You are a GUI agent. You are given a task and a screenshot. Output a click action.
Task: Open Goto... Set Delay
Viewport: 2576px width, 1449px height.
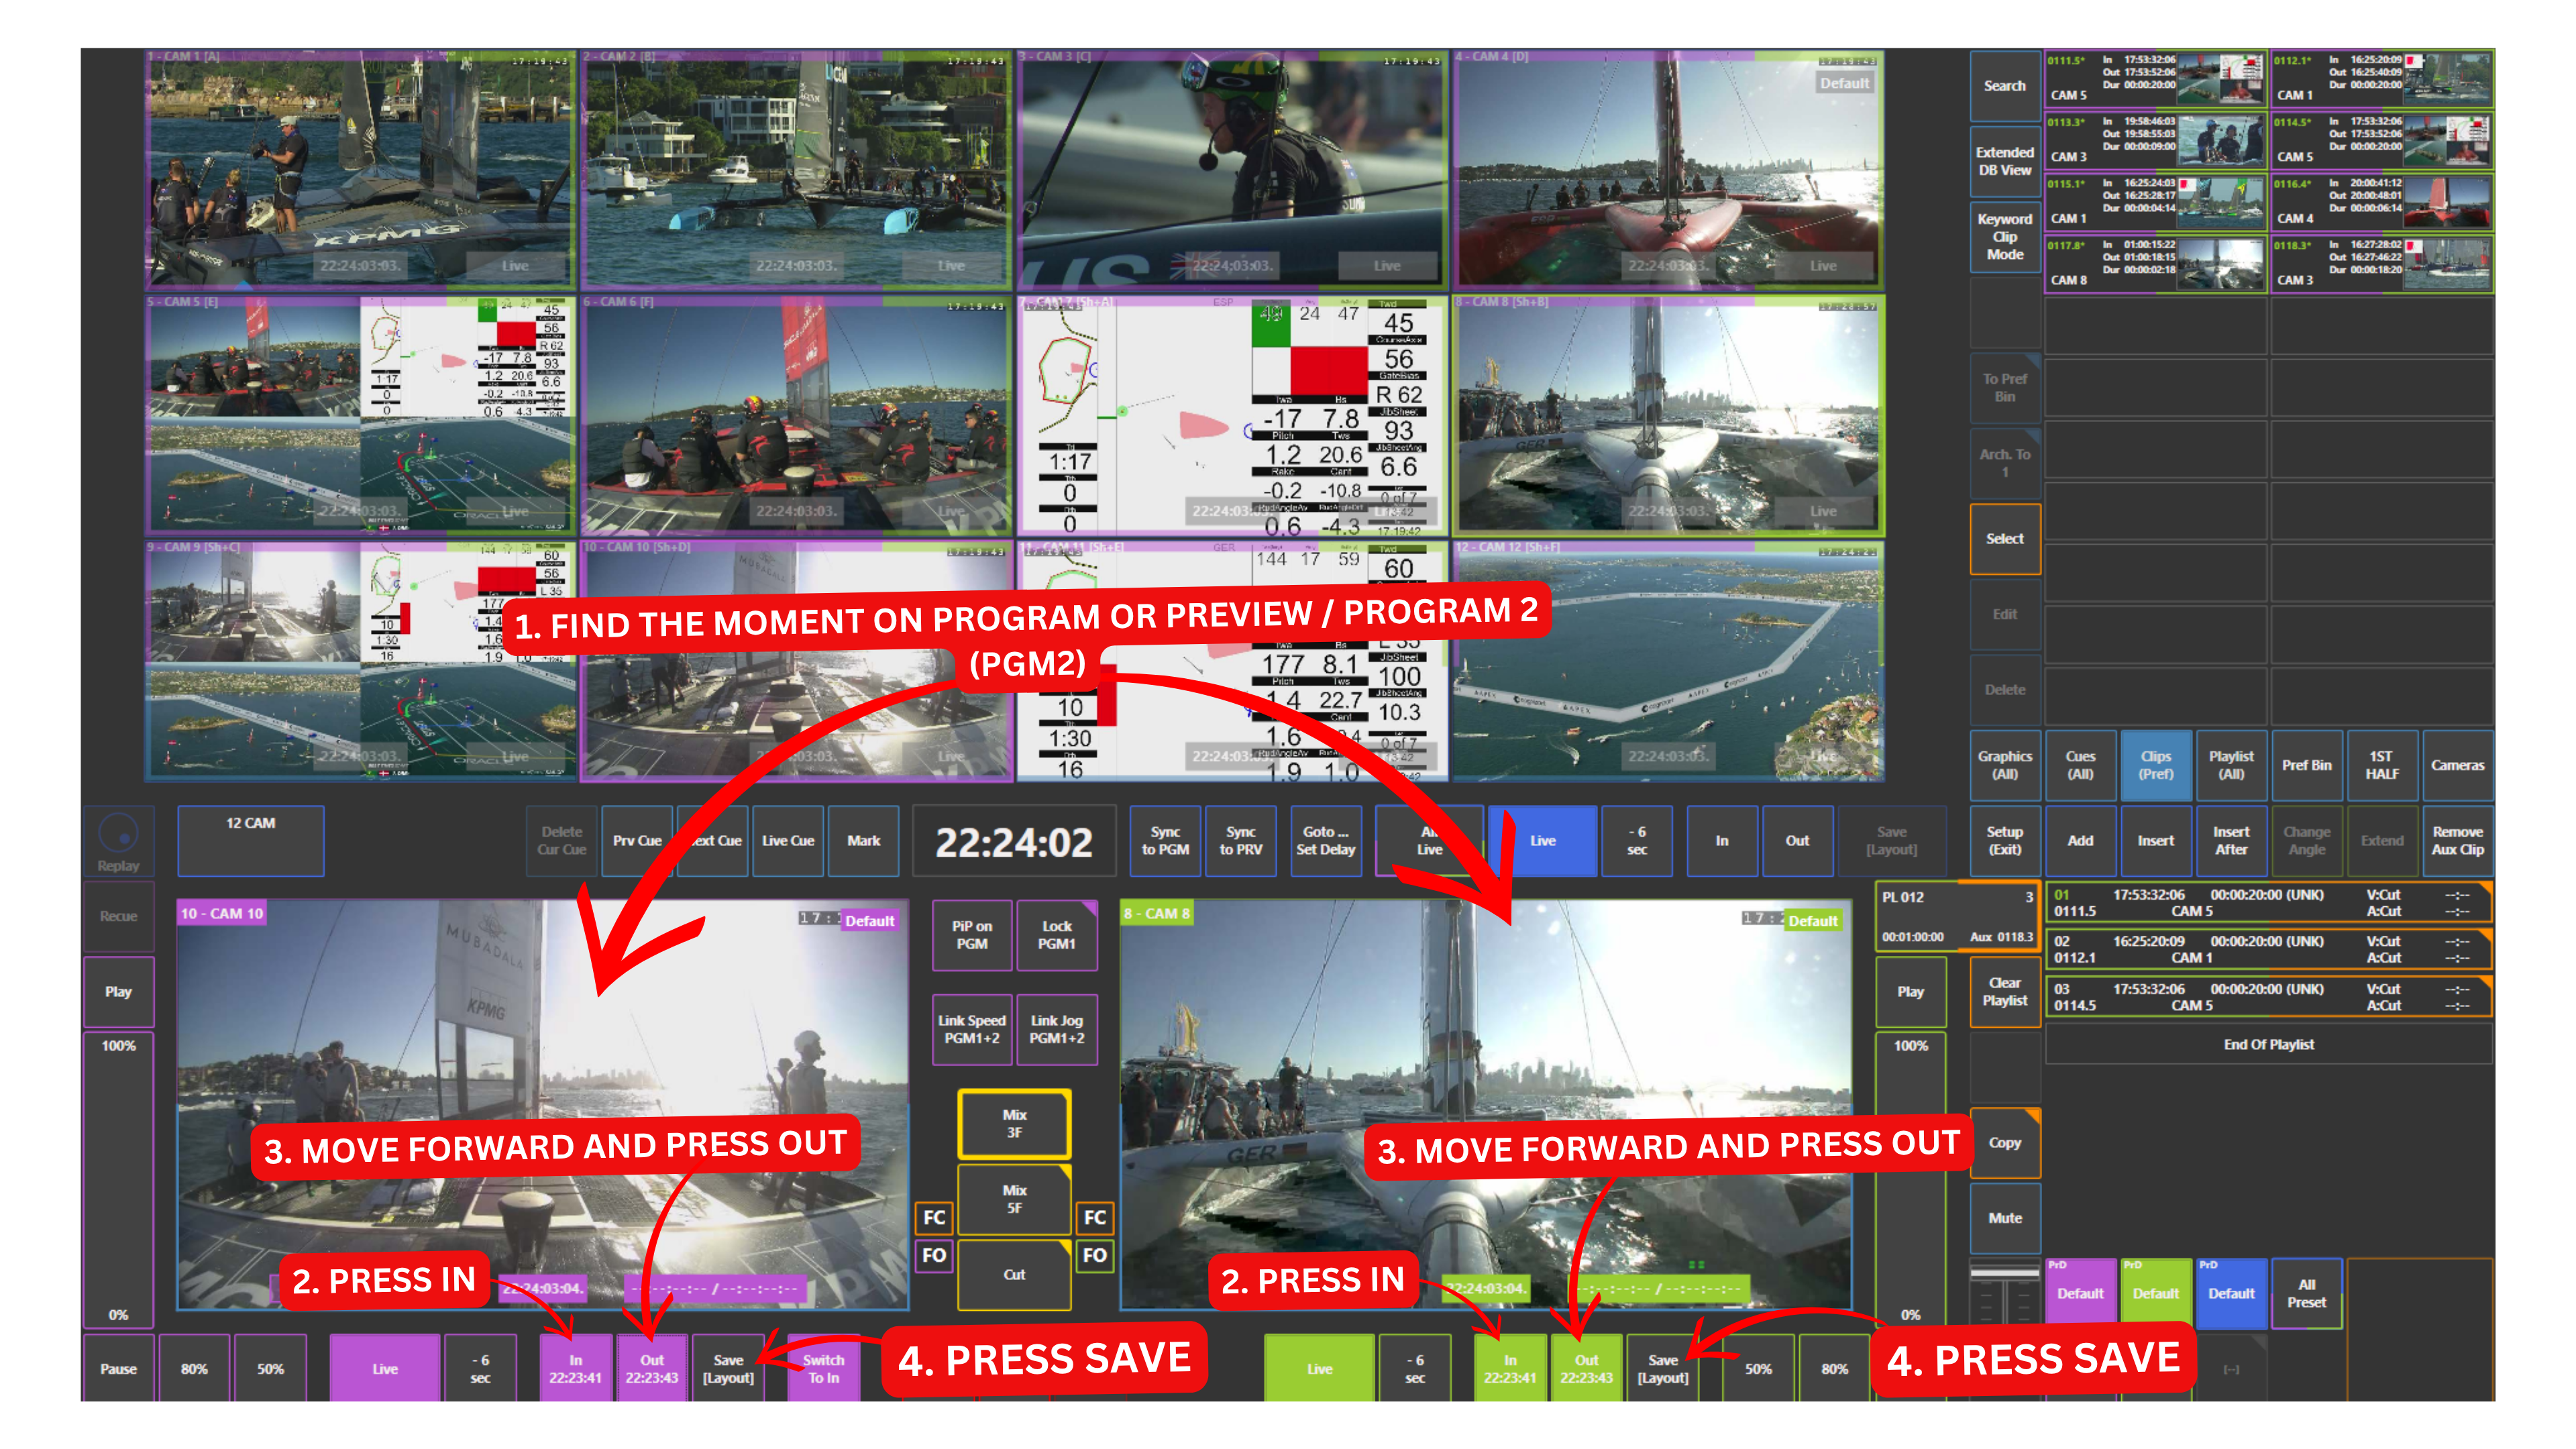pos(1325,840)
